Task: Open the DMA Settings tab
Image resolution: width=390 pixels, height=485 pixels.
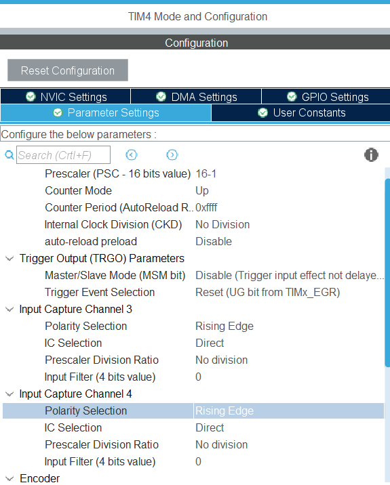Action: (x=196, y=97)
